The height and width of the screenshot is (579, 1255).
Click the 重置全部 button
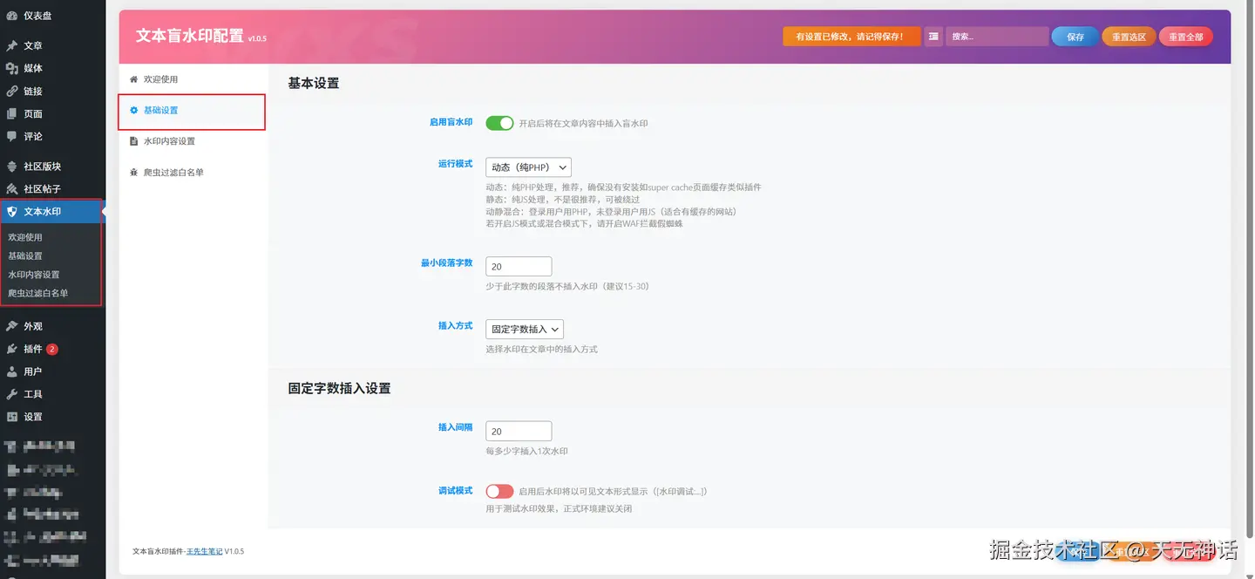[1185, 37]
